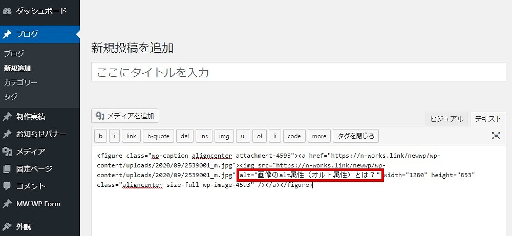
Task: Switch to the ビジュアル editor tab
Action: coord(446,119)
